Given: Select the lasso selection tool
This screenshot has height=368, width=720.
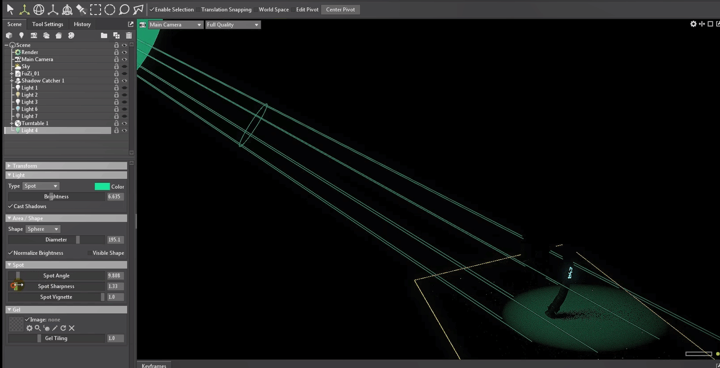Looking at the screenshot, I should 124,9.
